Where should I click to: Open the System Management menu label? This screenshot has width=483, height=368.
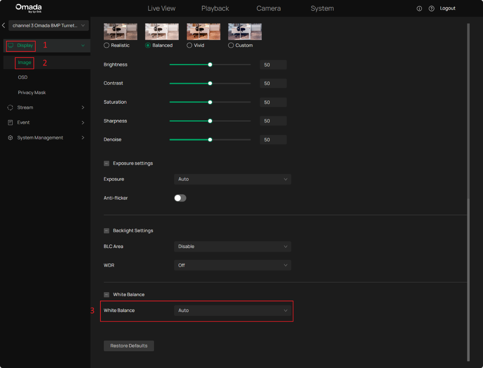[40, 138]
